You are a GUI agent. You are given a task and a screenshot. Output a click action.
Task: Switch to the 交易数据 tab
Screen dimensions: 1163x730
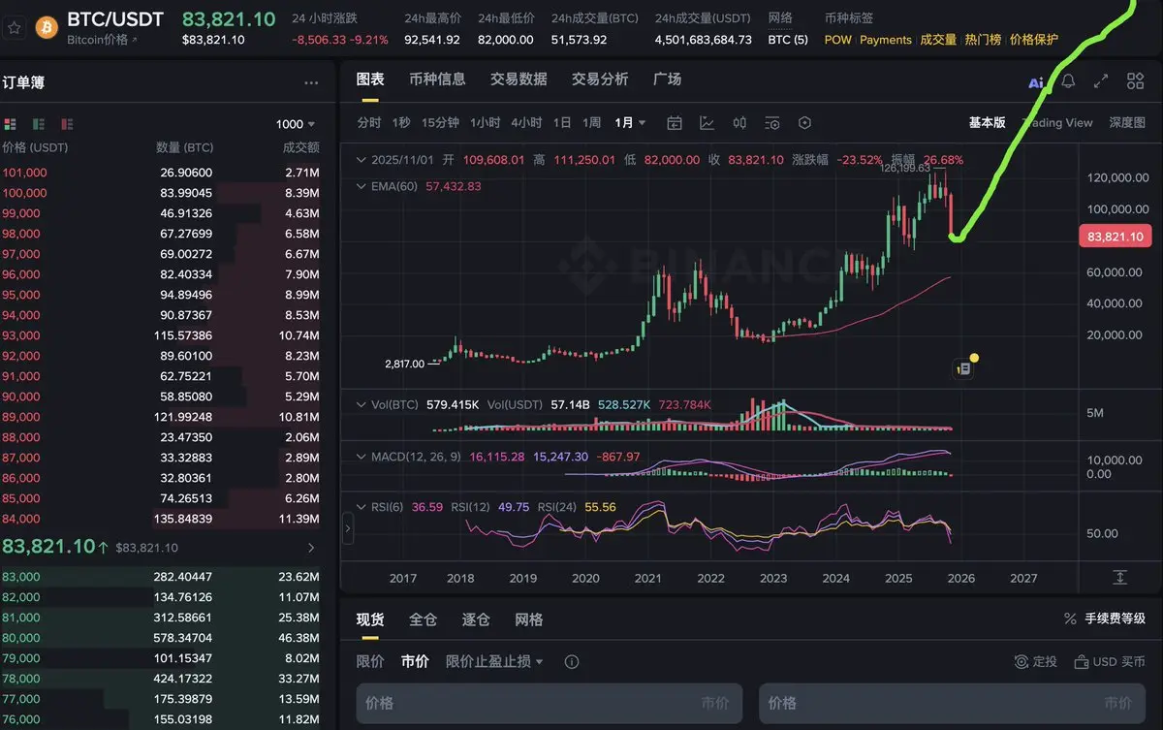click(519, 79)
